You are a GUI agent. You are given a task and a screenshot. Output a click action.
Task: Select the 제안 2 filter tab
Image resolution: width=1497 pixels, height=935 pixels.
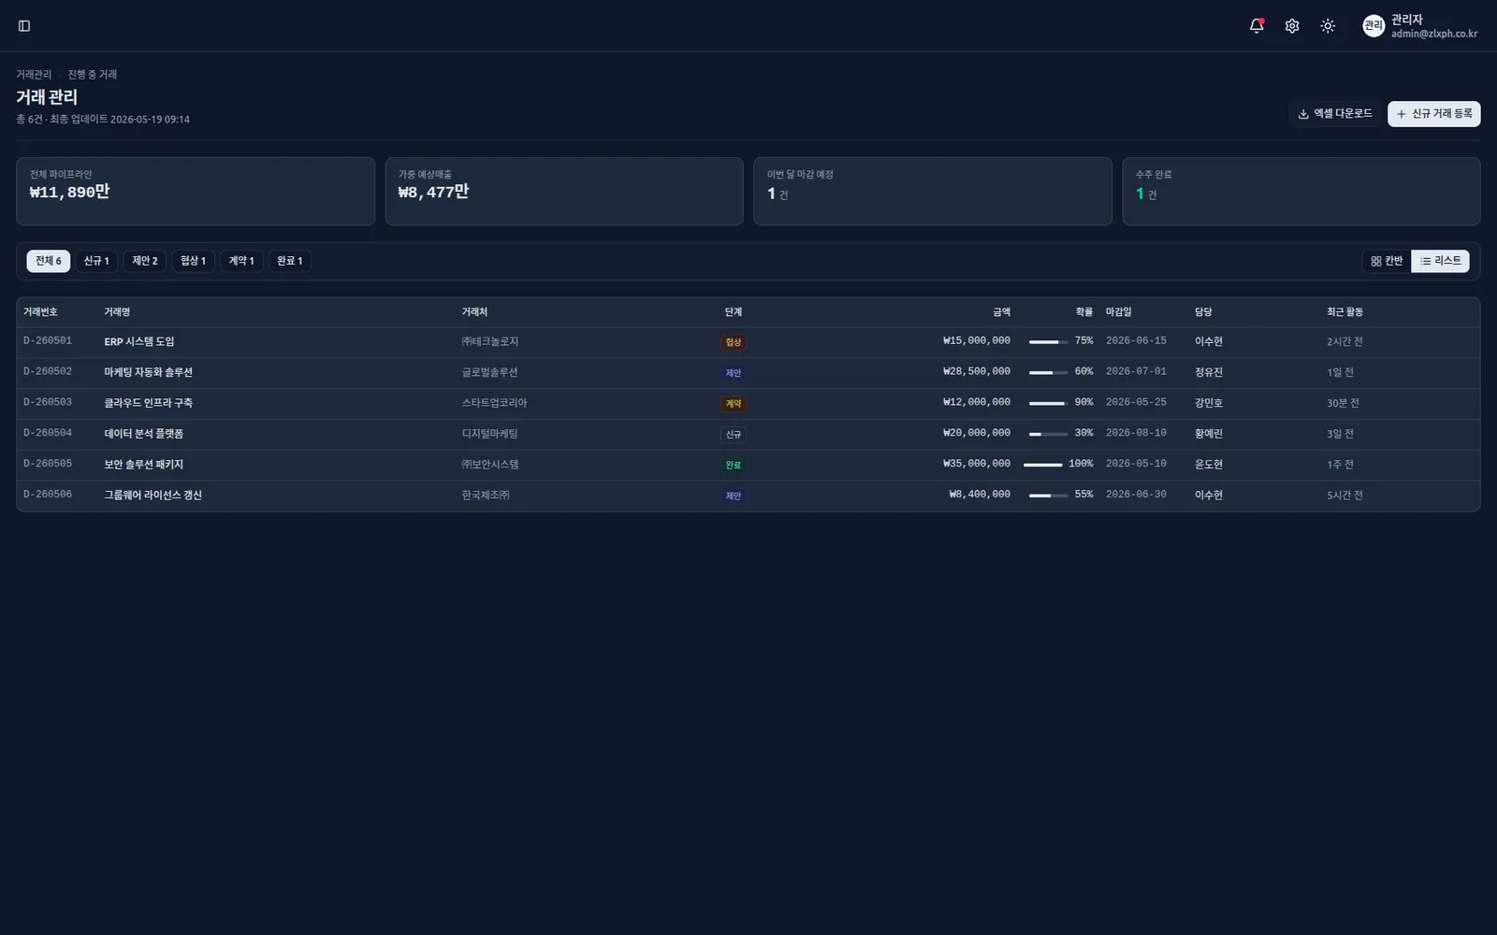click(145, 262)
